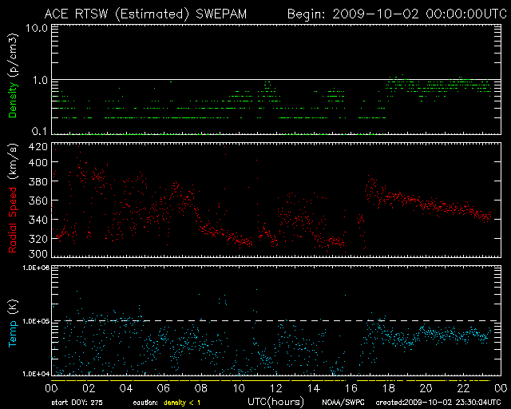Click the '10.0' density tick label
The height and width of the screenshot is (409, 511).
37,28
